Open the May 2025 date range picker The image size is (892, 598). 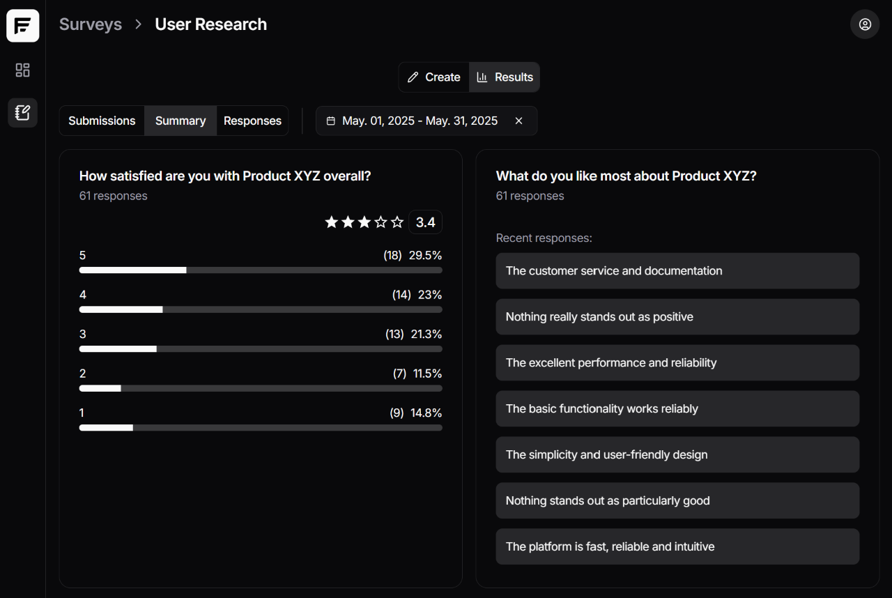pos(420,121)
